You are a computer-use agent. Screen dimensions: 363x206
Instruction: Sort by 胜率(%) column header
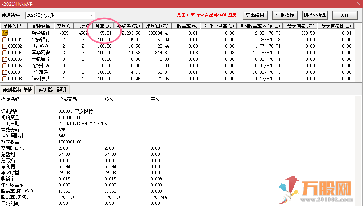point(103,26)
